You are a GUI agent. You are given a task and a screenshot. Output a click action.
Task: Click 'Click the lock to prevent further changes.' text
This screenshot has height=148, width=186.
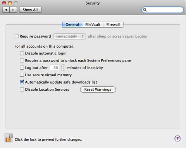tap(48, 139)
